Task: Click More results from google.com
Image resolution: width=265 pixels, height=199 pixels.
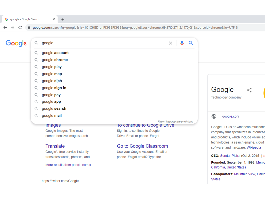Action: coord(68,165)
